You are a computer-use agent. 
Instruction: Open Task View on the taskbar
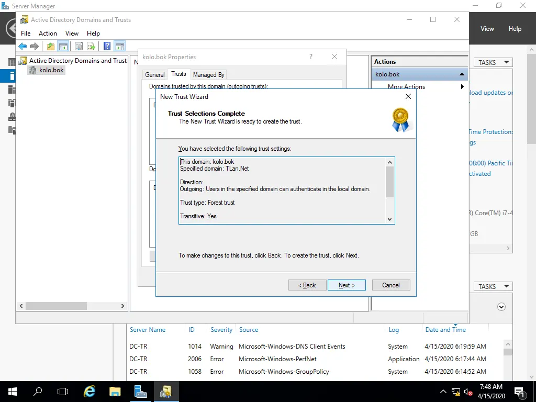pos(63,392)
